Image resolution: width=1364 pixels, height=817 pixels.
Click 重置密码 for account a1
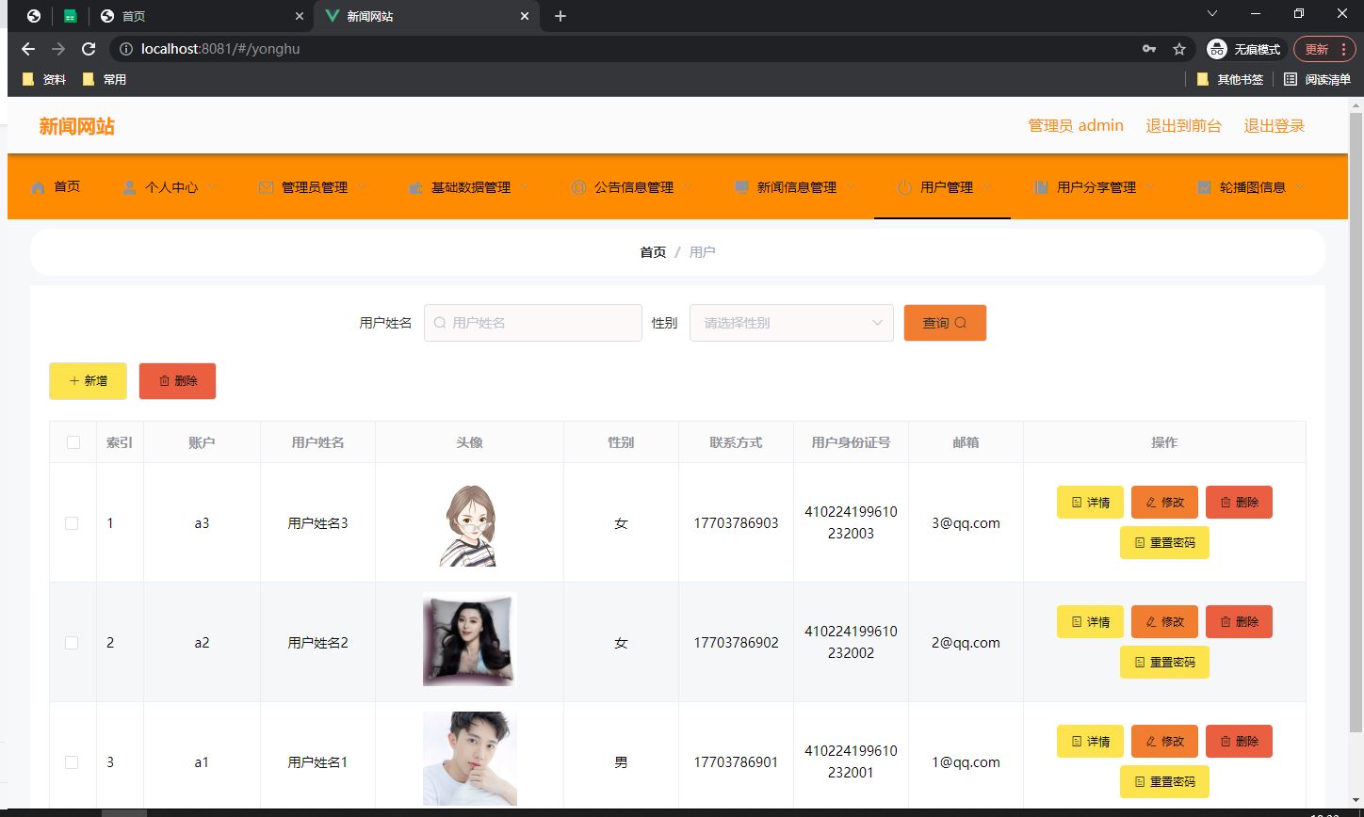click(1164, 782)
